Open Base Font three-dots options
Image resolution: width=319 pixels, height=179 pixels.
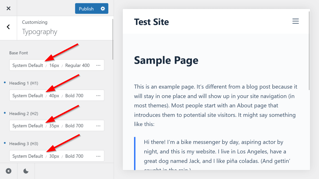pos(98,65)
